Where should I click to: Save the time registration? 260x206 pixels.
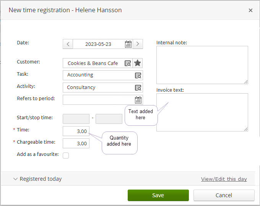coord(158,195)
